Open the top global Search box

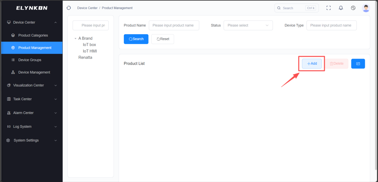(297, 8)
